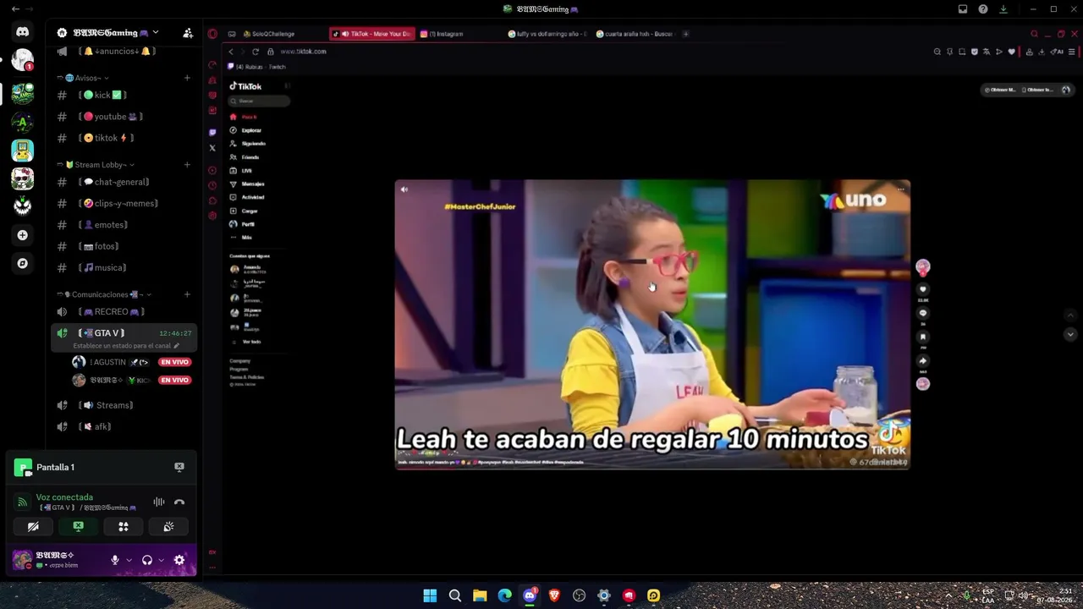
Task: Create channel in Comunicaciones category
Action: 187,294
